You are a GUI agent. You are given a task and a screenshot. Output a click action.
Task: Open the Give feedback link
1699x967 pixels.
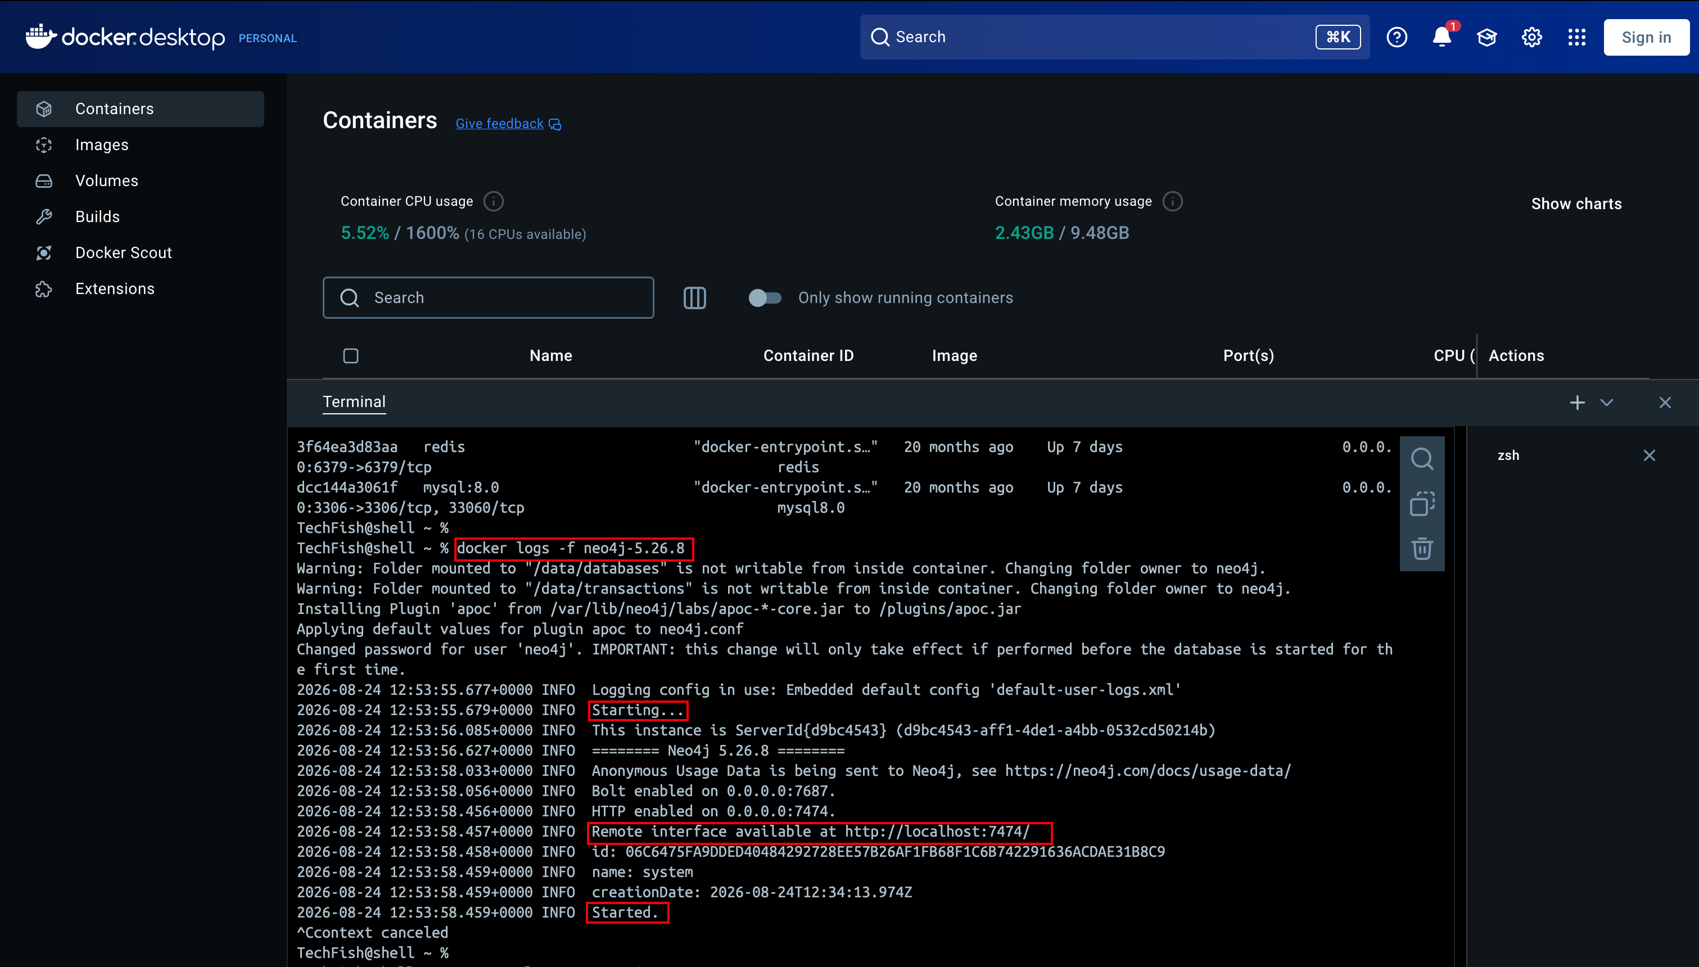499,124
